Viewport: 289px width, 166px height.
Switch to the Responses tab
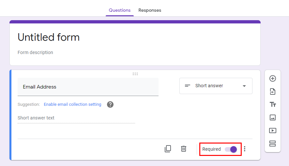pos(150,10)
